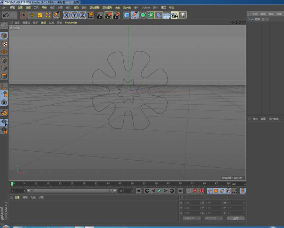This screenshot has width=284, height=228.
Task: Open the last main menu item
Action: 171,7
